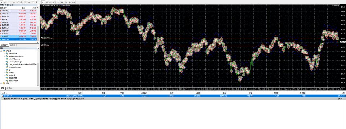Select MACD Sample expert advisor
This screenshot has height=129, width=346.
pyautogui.click(x=14, y=59)
